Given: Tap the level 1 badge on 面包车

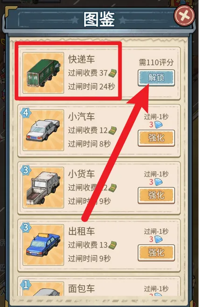Looking at the screenshot, I should (26, 285).
